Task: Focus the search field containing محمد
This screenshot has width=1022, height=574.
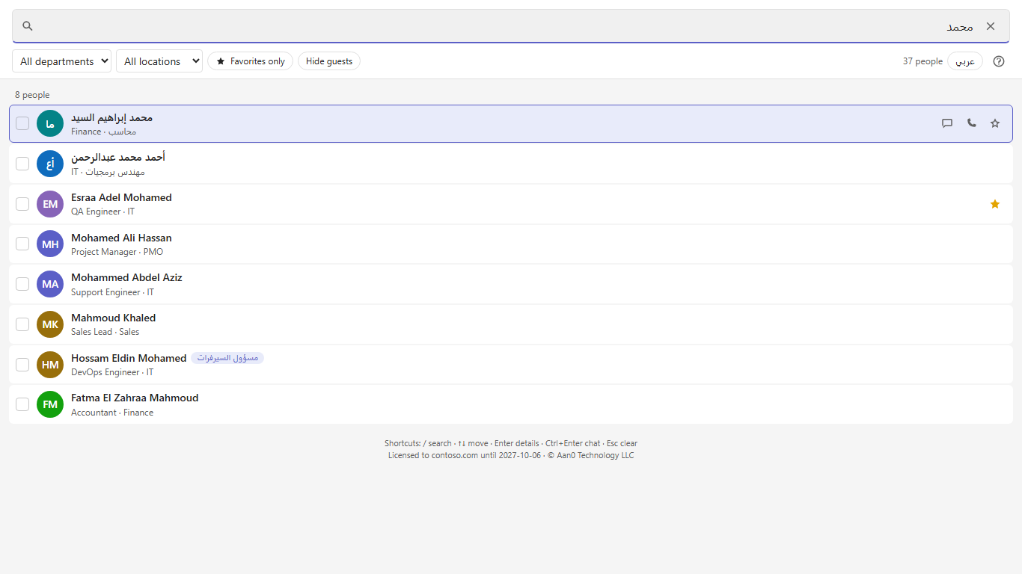Action: [x=511, y=26]
